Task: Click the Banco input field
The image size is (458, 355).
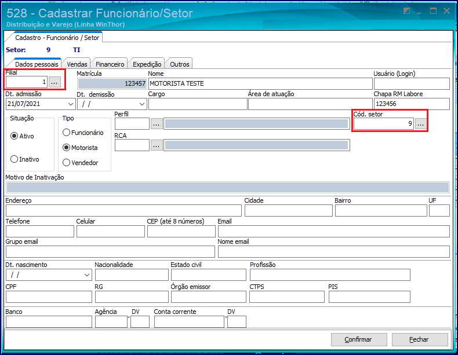Action: pos(49,322)
